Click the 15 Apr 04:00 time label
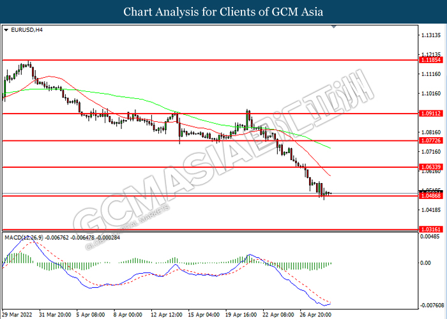Image resolution: width=447 pixels, height=319 pixels. pyautogui.click(x=204, y=315)
